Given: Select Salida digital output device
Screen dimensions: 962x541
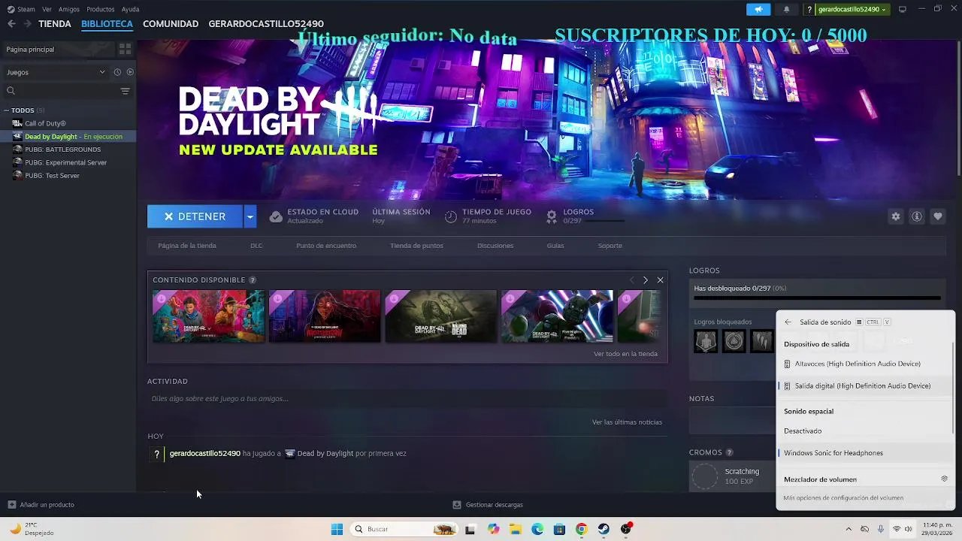Looking at the screenshot, I should [x=866, y=385].
